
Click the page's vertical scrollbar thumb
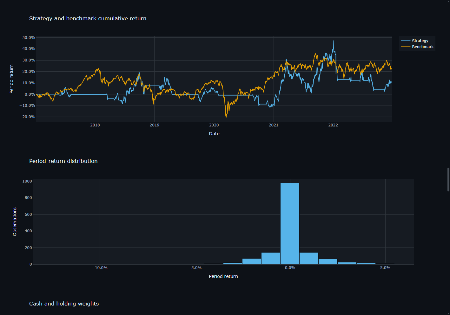pos(448,179)
